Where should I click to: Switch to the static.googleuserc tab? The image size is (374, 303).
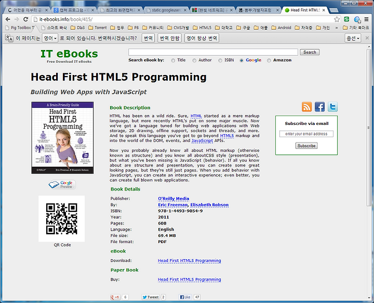167,10
